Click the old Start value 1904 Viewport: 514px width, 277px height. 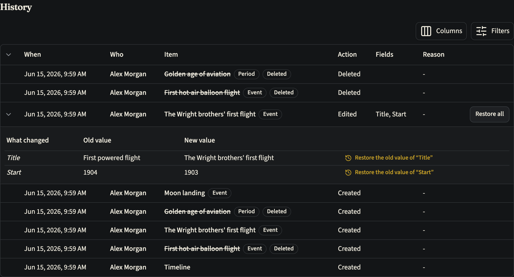coord(90,172)
